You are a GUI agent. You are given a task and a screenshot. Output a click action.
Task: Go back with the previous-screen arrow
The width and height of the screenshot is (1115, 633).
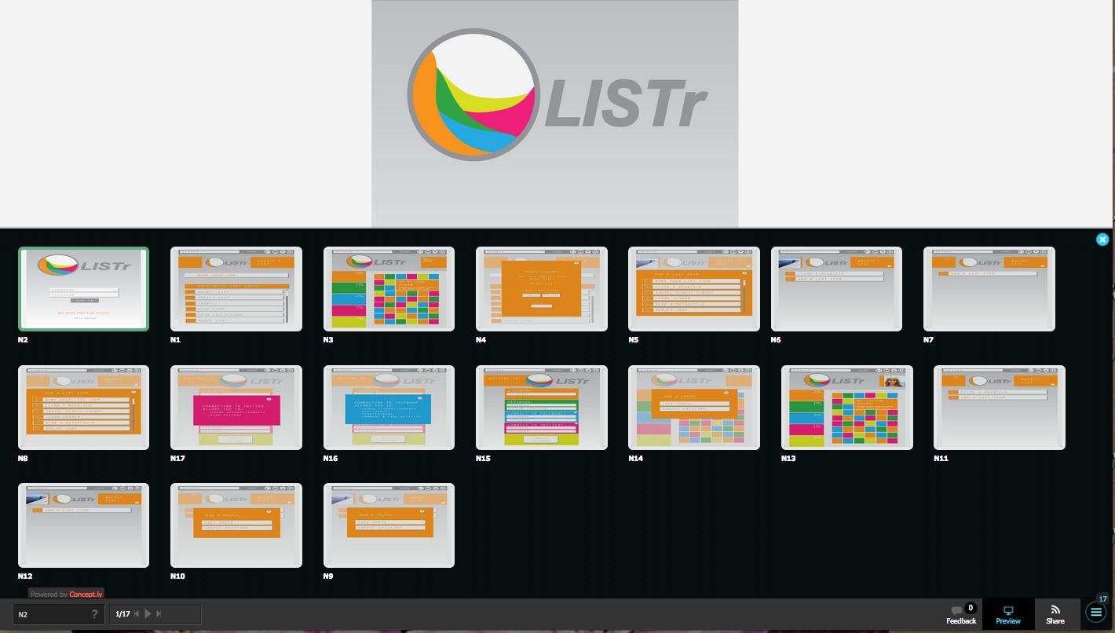point(137,614)
